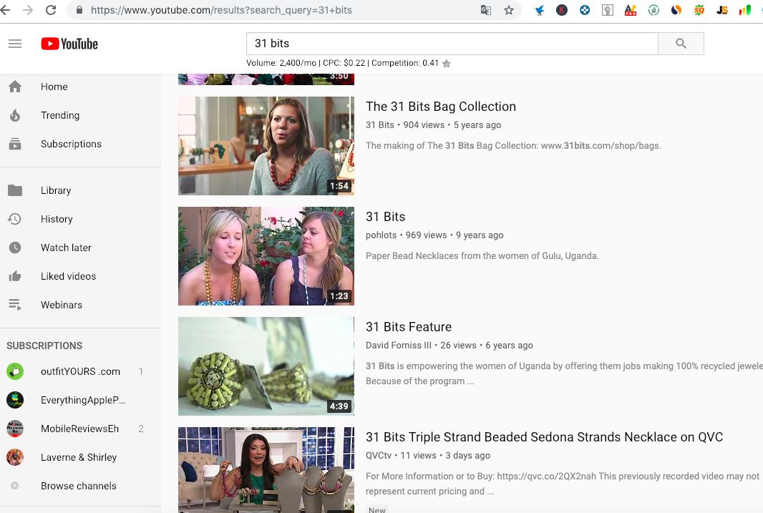
Task: Bookmark this page with the star icon
Action: (x=509, y=10)
